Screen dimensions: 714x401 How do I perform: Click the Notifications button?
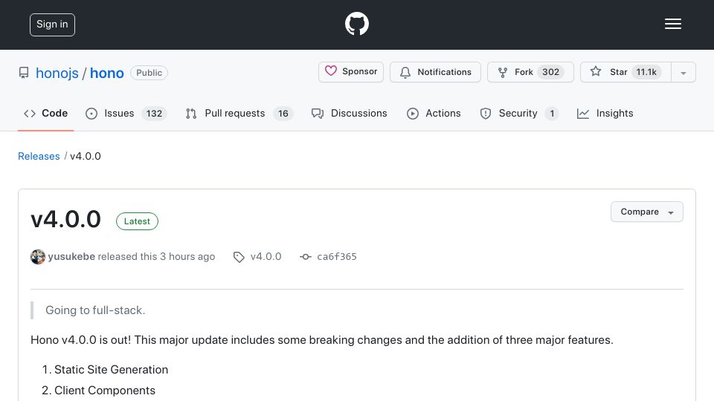(435, 72)
